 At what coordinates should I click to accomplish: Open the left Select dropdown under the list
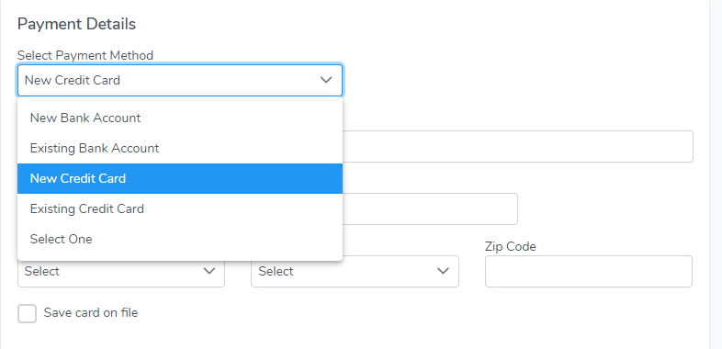(x=121, y=271)
